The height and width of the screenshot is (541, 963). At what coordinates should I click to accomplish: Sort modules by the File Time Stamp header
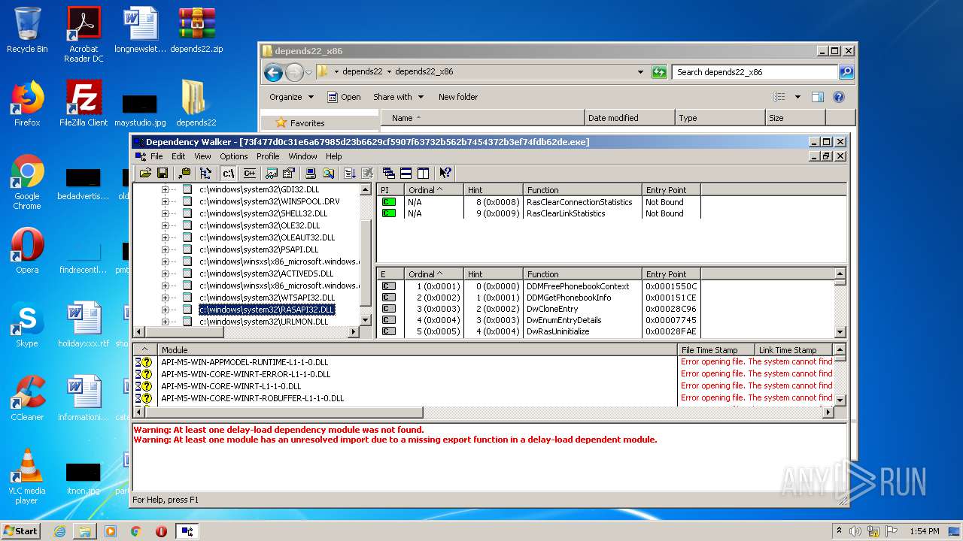[x=715, y=350]
